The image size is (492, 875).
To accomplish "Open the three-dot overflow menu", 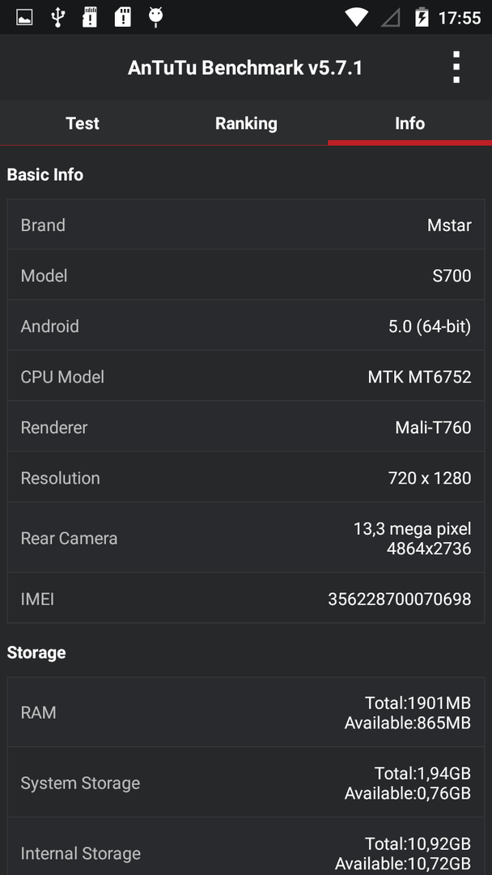I will click(x=456, y=67).
